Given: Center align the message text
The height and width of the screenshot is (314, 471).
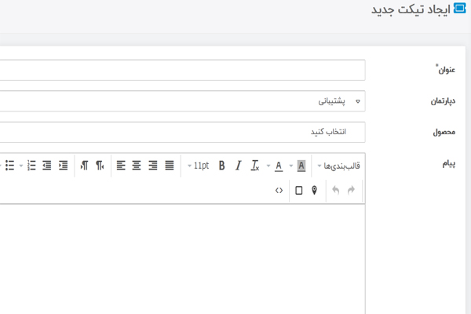Looking at the screenshot, I should click(137, 166).
